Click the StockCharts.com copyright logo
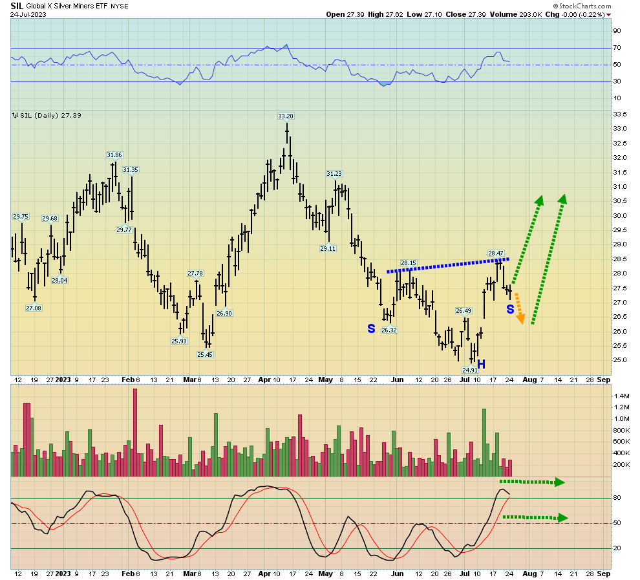Screen dimensions: 640x580 [x=582, y=6]
